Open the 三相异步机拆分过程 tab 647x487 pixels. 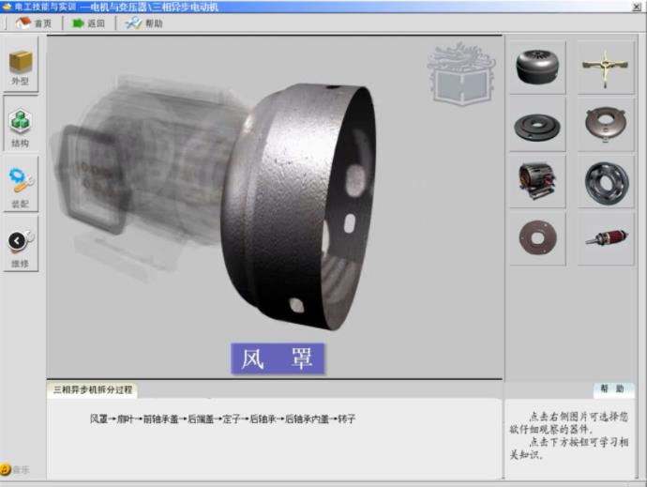(x=93, y=389)
